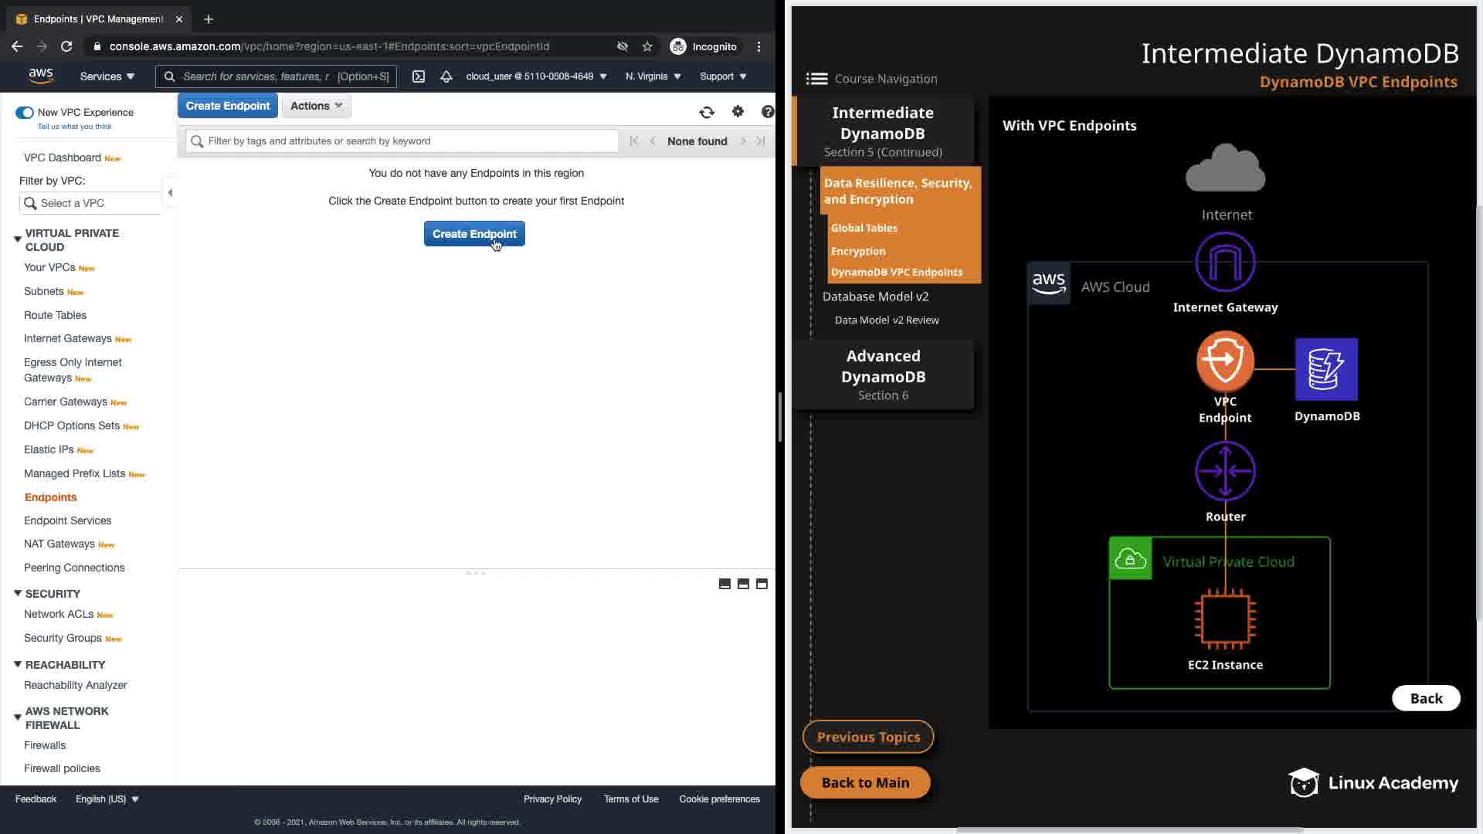1483x834 pixels.
Task: Click the help question mark icon
Action: pyautogui.click(x=767, y=112)
